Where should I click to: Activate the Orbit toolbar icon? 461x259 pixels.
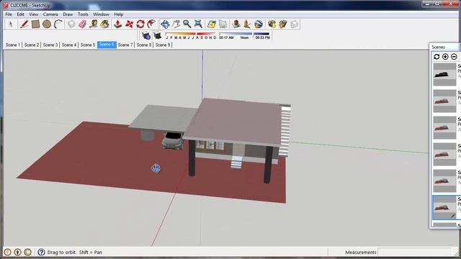pyautogui.click(x=165, y=24)
